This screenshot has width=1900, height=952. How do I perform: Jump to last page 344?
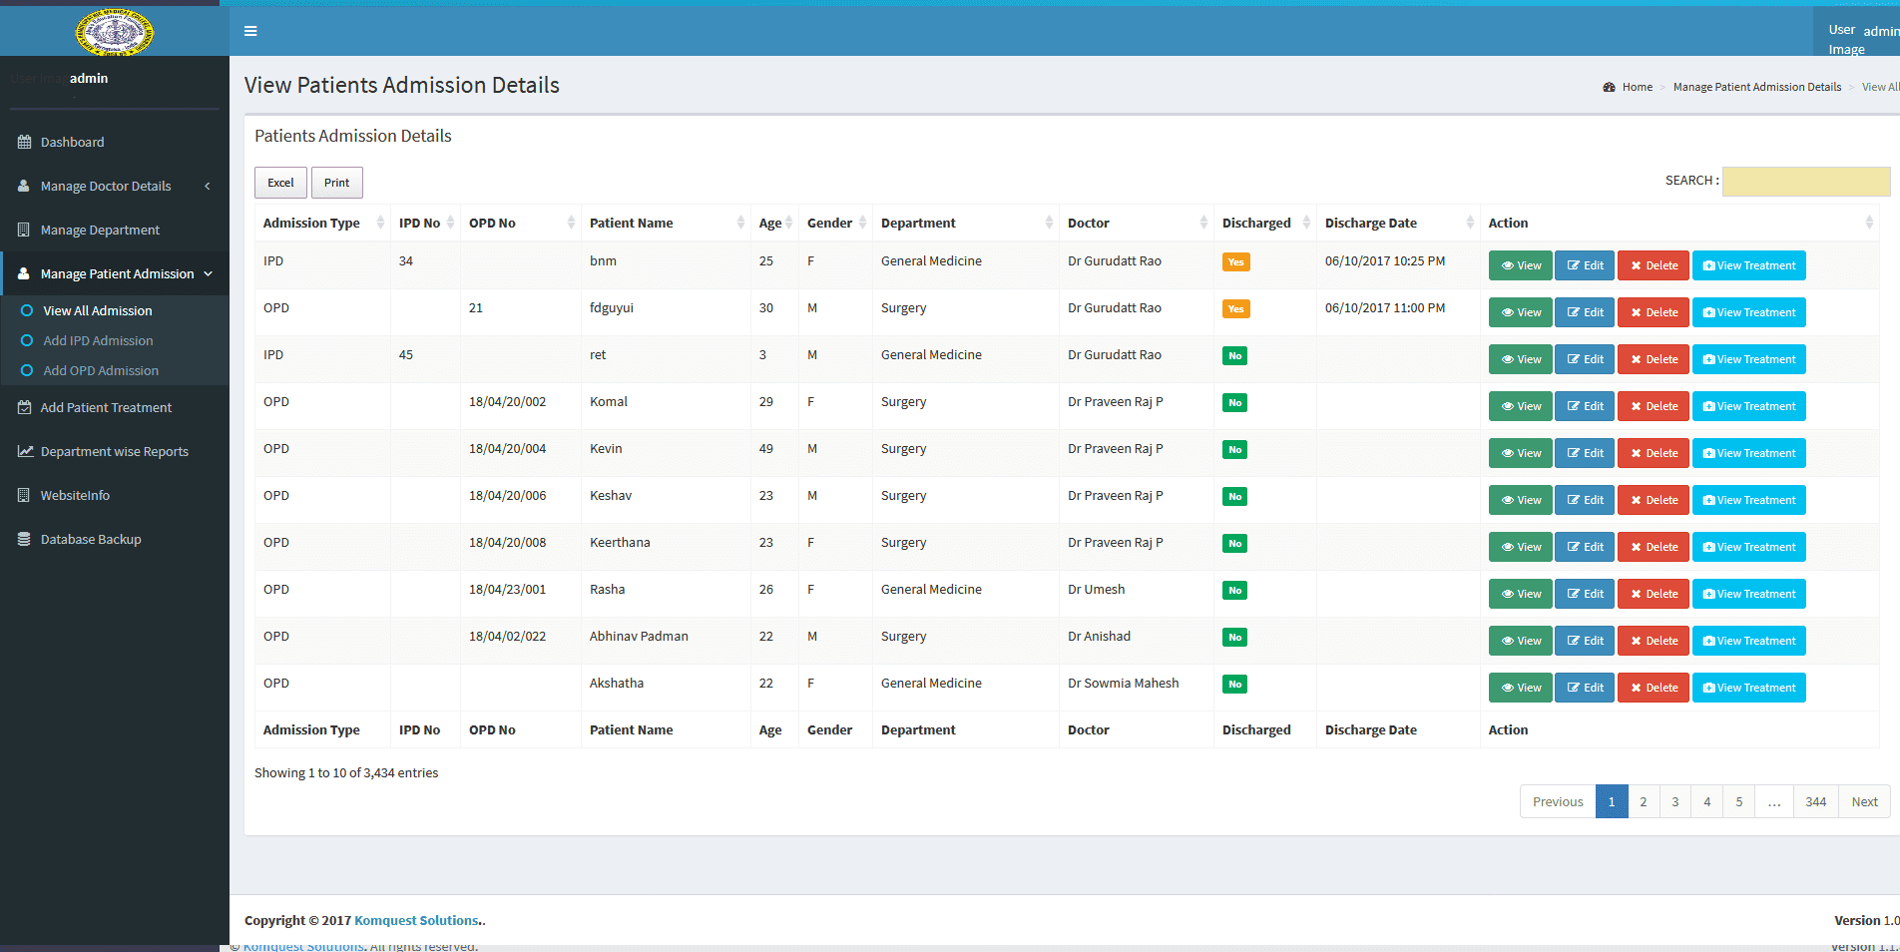tap(1815, 801)
